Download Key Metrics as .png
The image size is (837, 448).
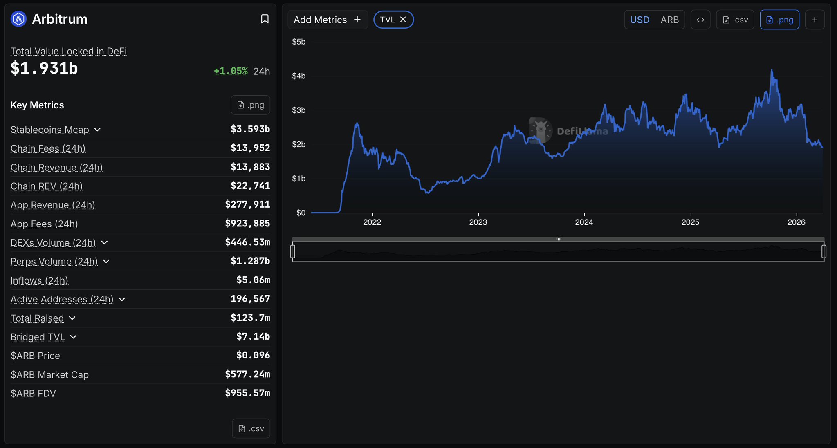[x=250, y=105]
